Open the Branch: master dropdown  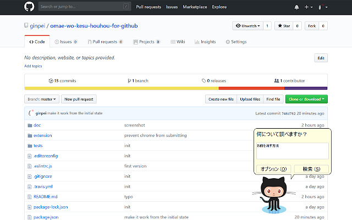42,99
